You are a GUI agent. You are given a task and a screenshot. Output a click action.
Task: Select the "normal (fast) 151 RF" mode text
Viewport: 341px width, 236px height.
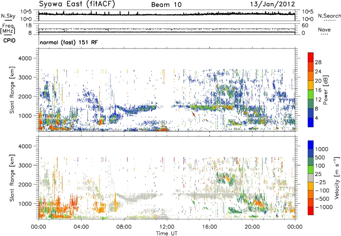click(69, 42)
